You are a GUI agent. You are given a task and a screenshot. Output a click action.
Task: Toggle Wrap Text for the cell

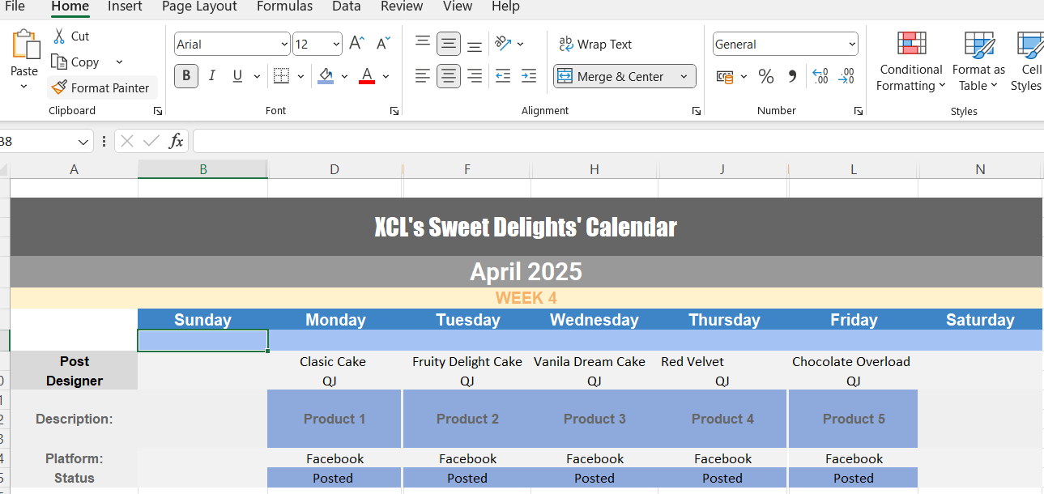click(595, 45)
